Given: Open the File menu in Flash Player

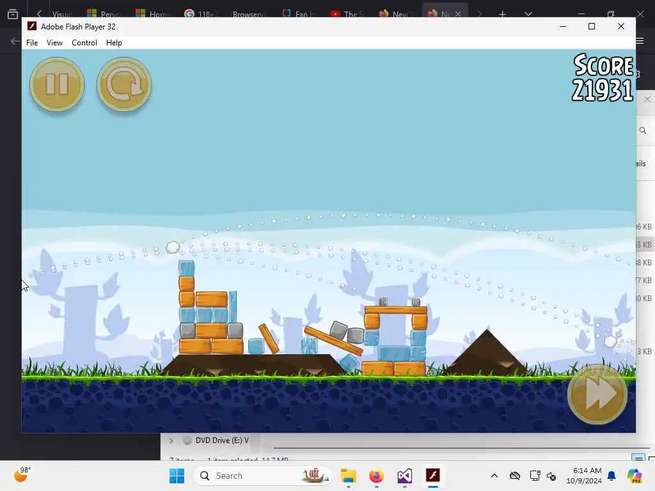Looking at the screenshot, I should point(32,43).
